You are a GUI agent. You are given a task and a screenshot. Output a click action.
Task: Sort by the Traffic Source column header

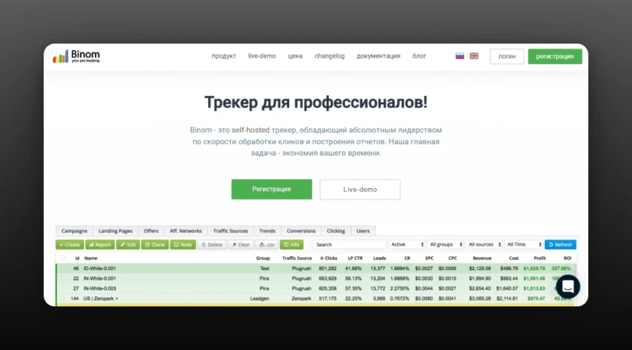pyautogui.click(x=297, y=258)
